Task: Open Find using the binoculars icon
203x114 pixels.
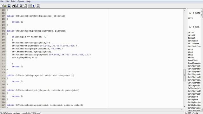Action: [x=14, y=6]
